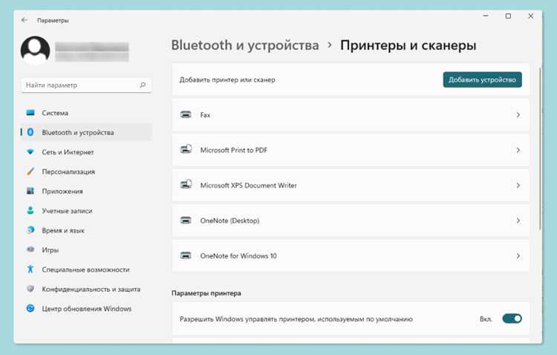Open Специальные возможности section
The height and width of the screenshot is (355, 557).
tap(86, 270)
